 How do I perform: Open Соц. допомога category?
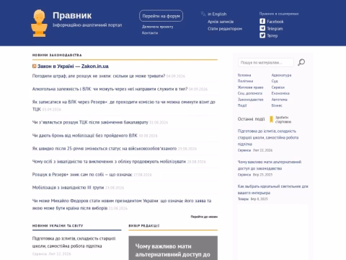[250, 93]
